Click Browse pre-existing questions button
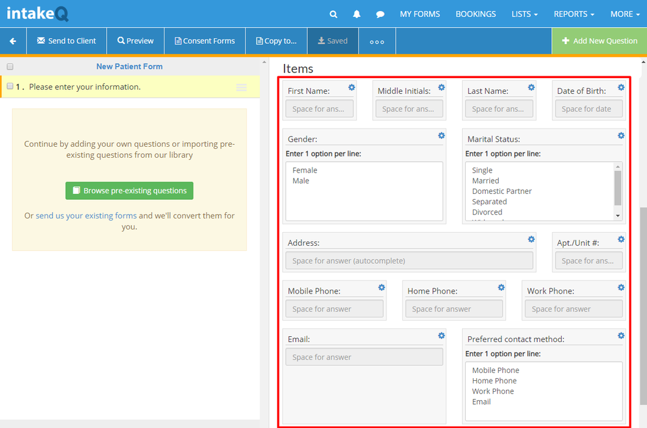Screen dimensions: 647x428 pos(129,191)
